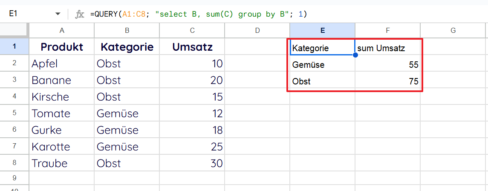Viewport: 488px width, 191px height.
Task: Click into the QUERY formula bar text
Action: coord(198,14)
